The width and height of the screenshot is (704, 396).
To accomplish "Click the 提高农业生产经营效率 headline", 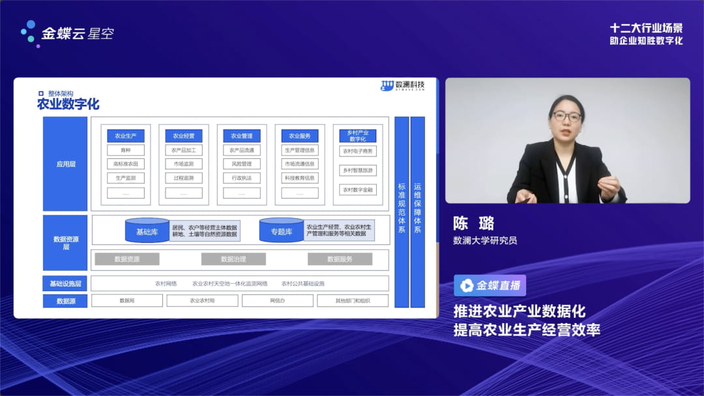I will pyautogui.click(x=527, y=330).
